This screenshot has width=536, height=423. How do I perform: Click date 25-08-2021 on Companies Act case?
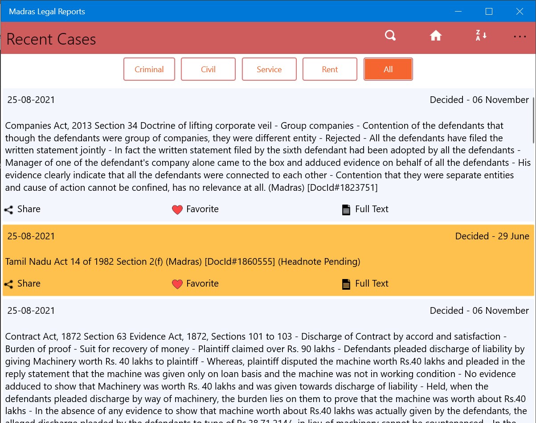[31, 100]
